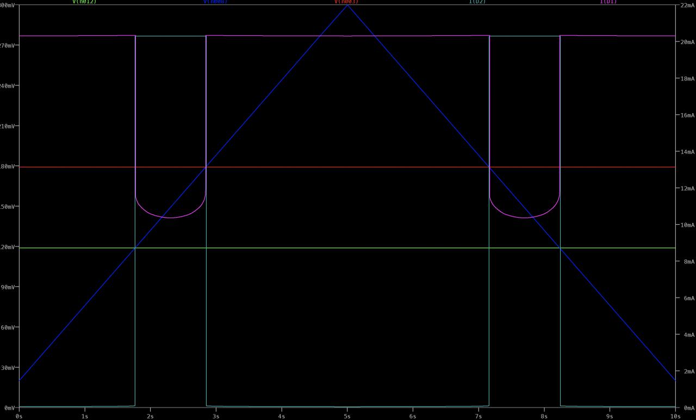
Task: Click the 0s time-axis label
Action: click(19, 416)
